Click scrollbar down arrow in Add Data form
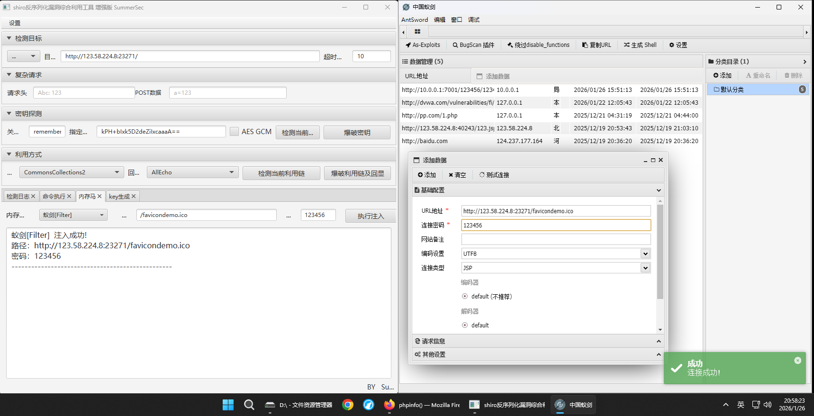Screen dimensions: 814x416 [660, 330]
